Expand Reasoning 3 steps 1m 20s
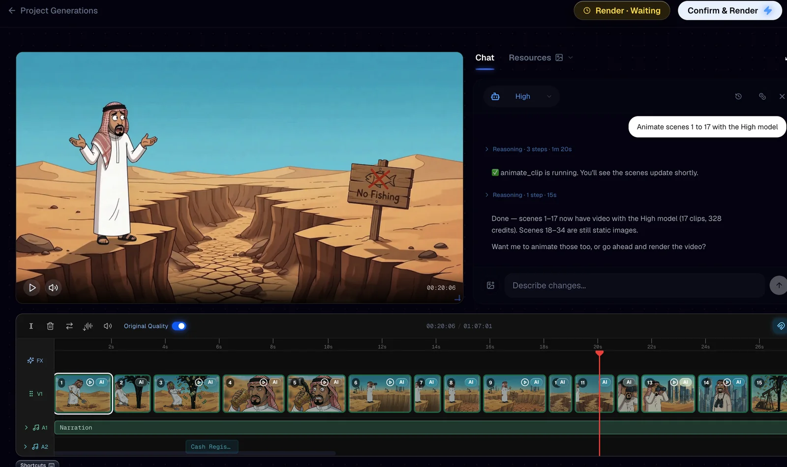 528,149
